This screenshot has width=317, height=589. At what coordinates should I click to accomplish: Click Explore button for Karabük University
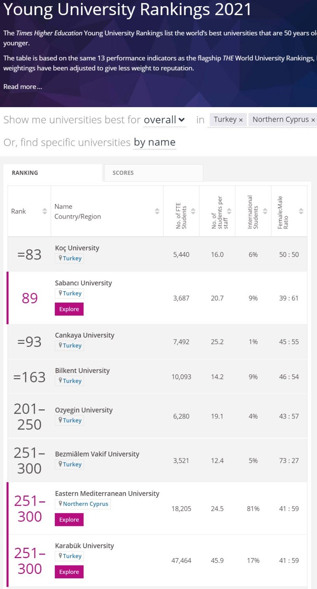[x=69, y=572]
